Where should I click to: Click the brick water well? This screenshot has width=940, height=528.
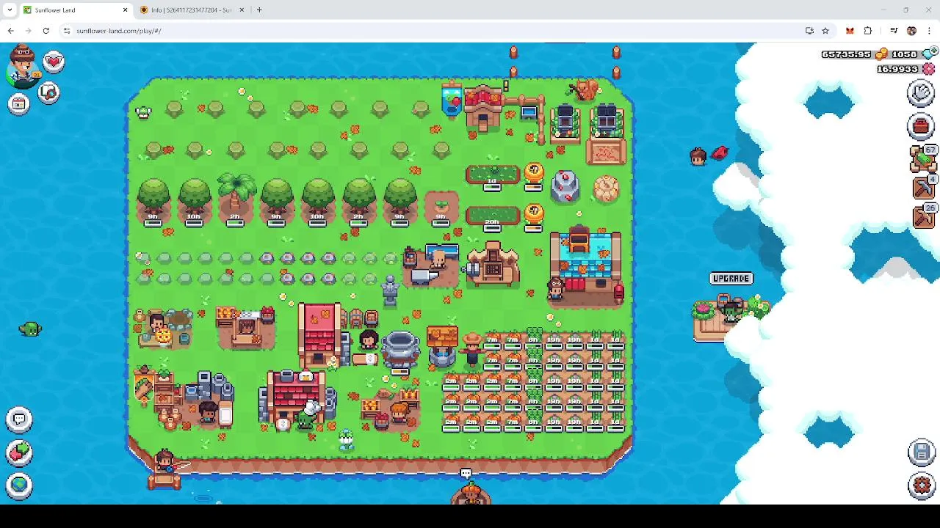coord(442,348)
